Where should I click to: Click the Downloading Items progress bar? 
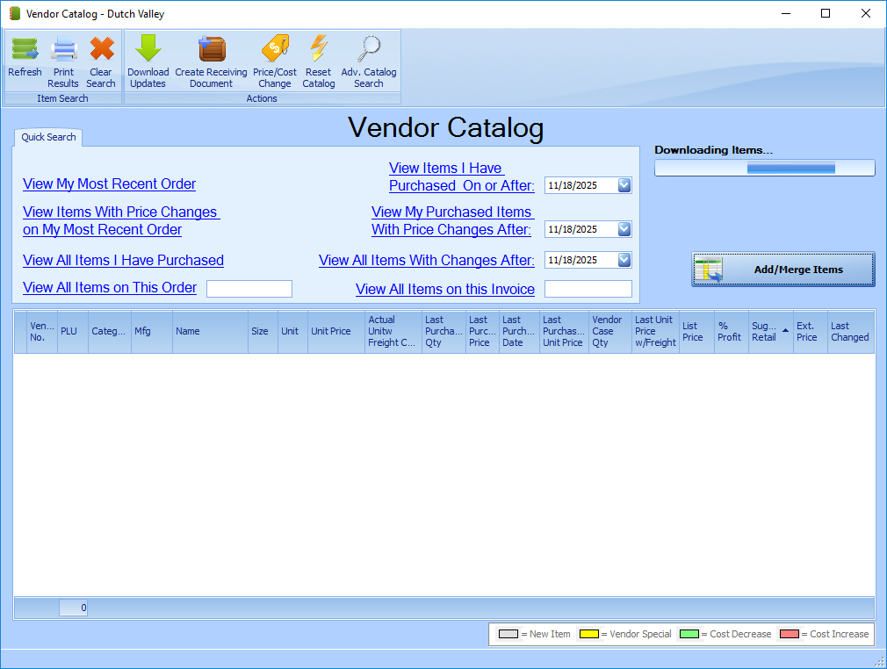point(764,168)
